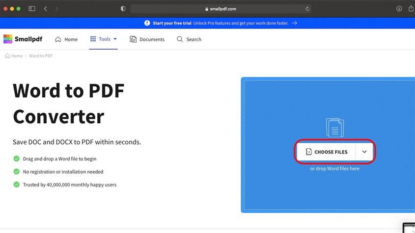Click the banner's right arrow icon
The width and height of the screenshot is (415, 233).
(294, 23)
